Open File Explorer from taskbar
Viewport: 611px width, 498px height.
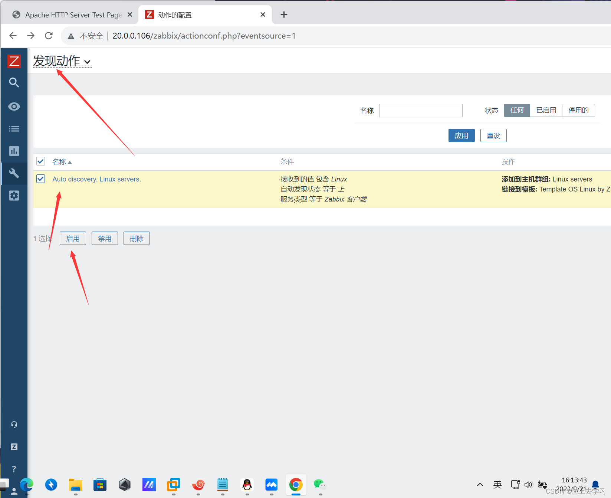pos(76,485)
